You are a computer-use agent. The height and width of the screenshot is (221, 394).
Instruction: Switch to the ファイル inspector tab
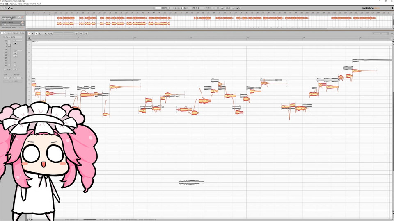coord(22,33)
